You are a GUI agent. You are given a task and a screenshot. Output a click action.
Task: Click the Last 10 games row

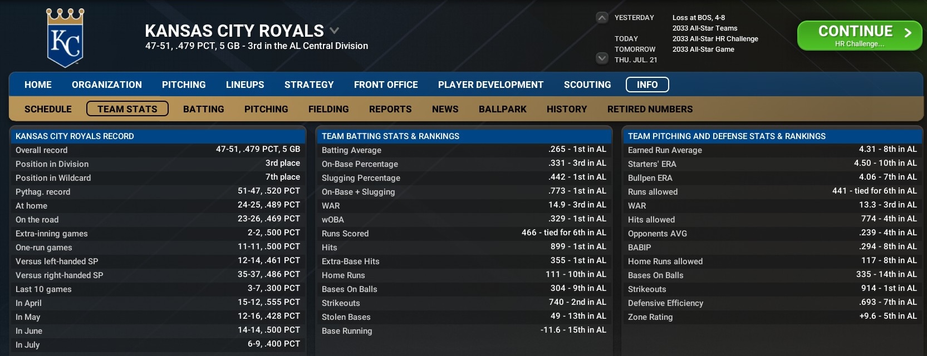pyautogui.click(x=158, y=289)
